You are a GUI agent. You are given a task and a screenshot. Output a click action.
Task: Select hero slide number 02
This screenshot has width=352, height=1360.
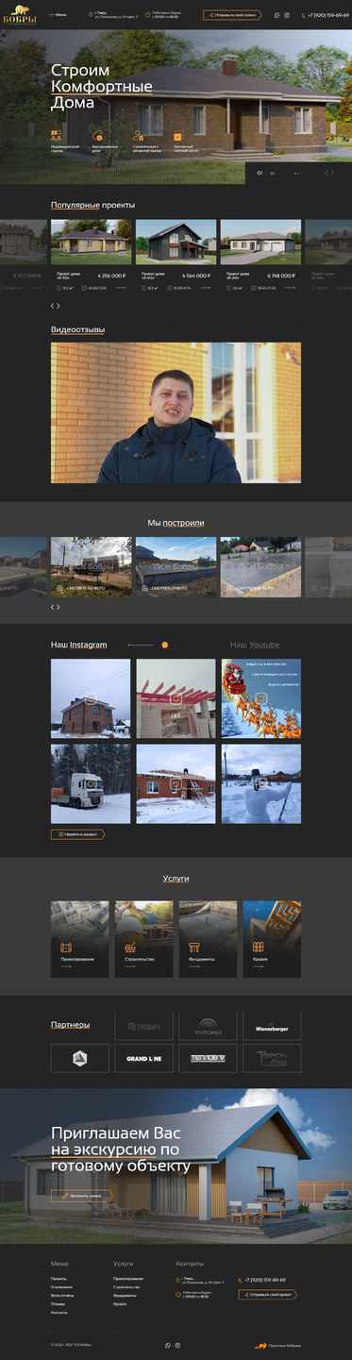(x=273, y=174)
